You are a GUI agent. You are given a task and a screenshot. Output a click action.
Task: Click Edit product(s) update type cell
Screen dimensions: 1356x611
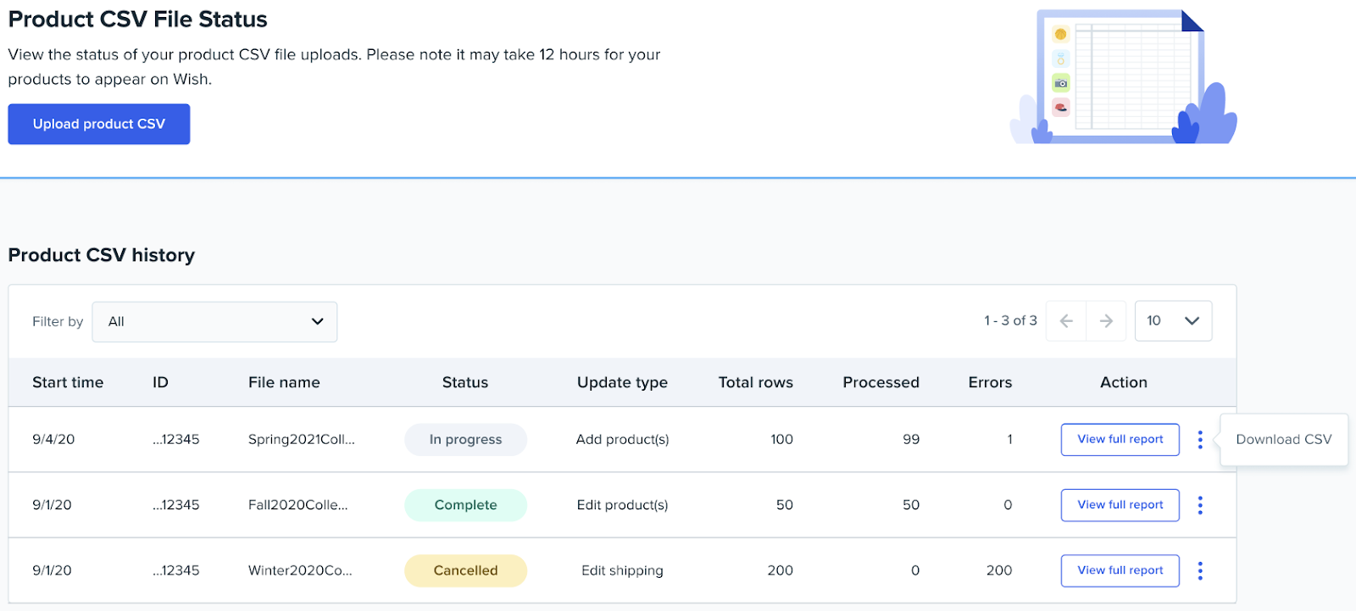[622, 505]
